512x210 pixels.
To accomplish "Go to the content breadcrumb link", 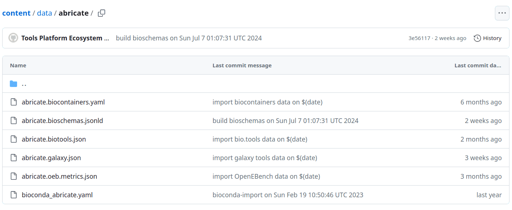I will [16, 13].
